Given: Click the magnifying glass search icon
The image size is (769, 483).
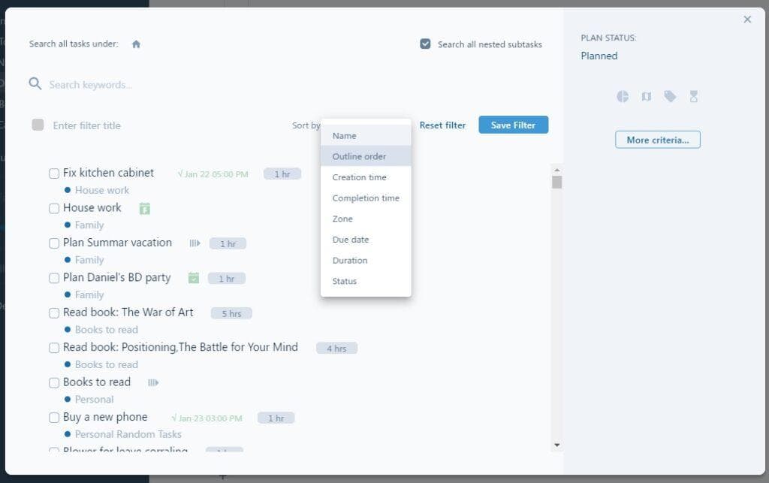Looking at the screenshot, I should [35, 83].
